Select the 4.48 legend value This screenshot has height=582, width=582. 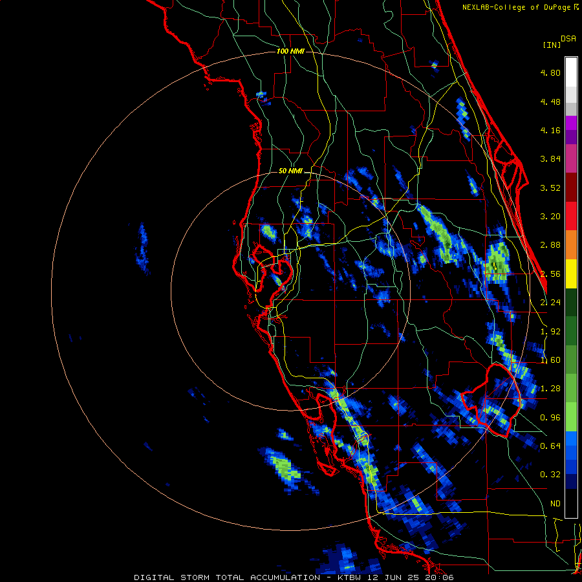point(550,102)
